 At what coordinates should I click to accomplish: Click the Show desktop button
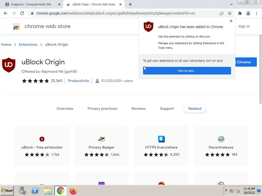[x=259, y=190]
